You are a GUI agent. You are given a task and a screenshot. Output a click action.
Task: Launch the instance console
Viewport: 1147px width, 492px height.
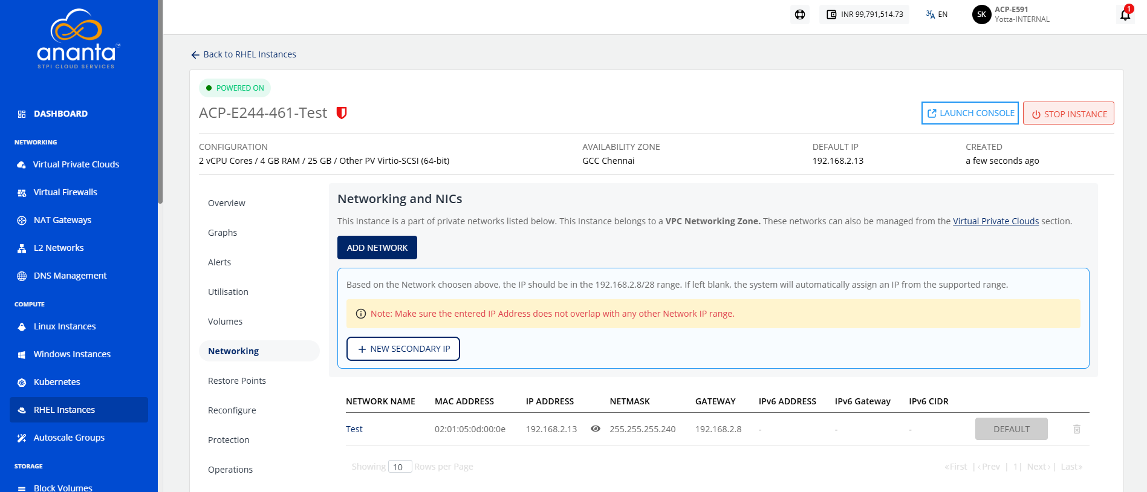970,113
